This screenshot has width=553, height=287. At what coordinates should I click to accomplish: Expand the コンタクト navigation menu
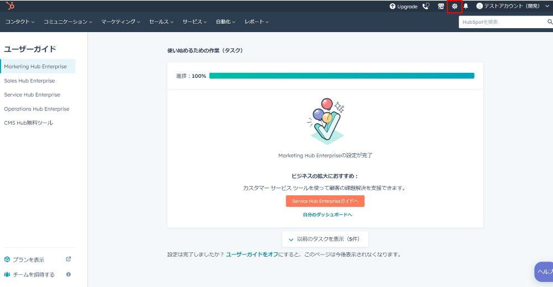pyautogui.click(x=20, y=22)
